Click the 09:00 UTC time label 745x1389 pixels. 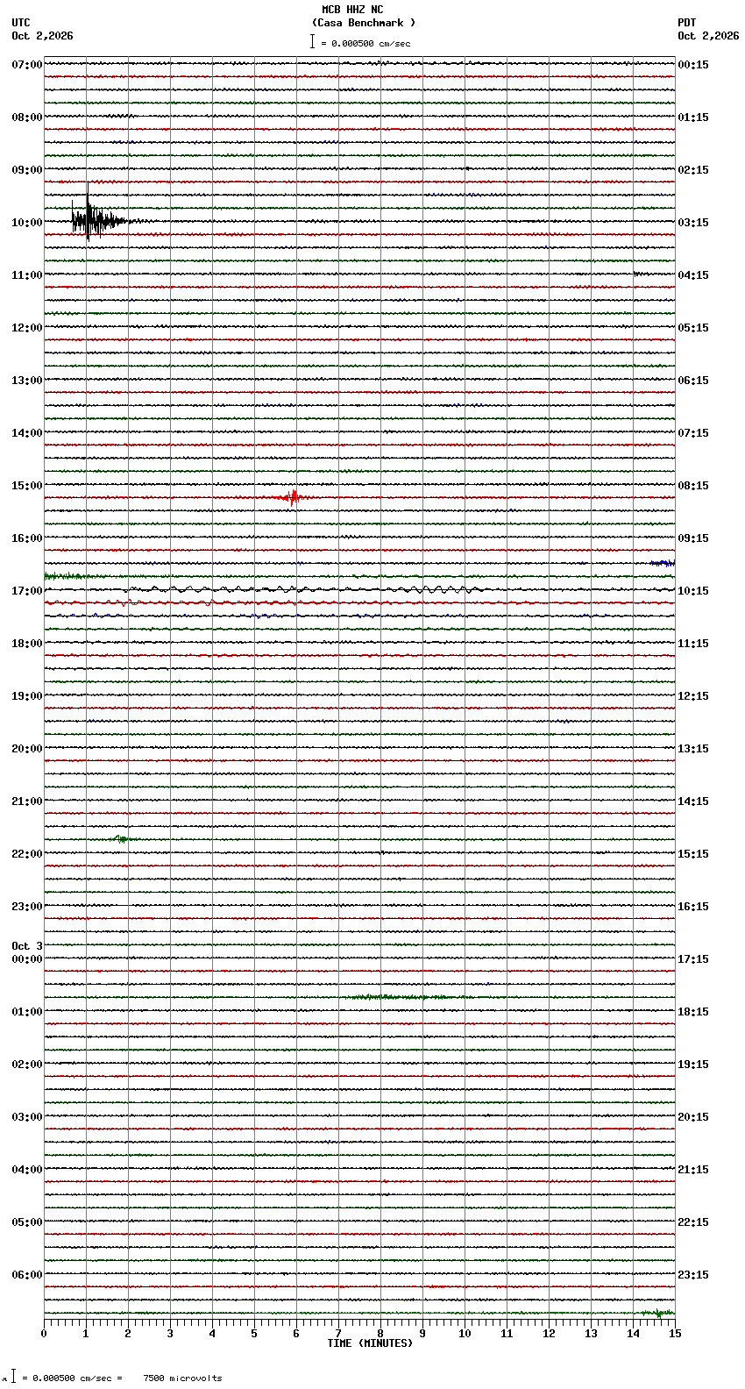[27, 170]
